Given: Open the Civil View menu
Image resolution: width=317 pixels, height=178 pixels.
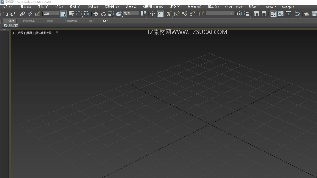Looking at the screenshot, I should [234, 7].
